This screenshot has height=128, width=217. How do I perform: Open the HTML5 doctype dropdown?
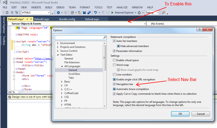(x=49, y=13)
